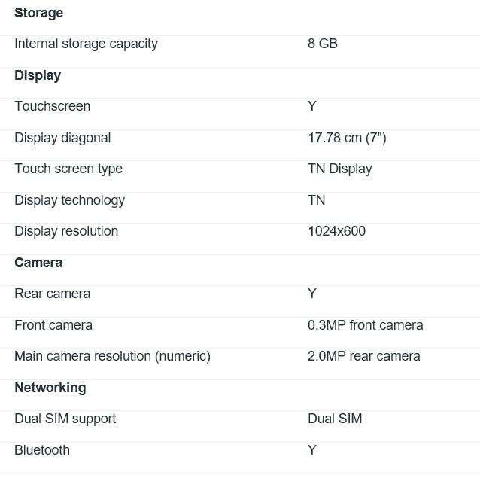Click the Networking section heading
Image resolution: width=480 pixels, height=478 pixels.
click(50, 388)
